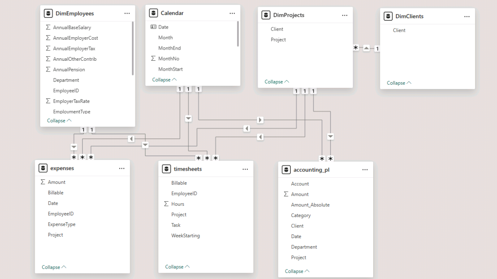This screenshot has width=497, height=279.
Task: Click the DimEmployees field list scrollbar
Action: pos(133,48)
